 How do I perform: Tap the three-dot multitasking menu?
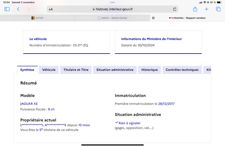click(112, 2)
